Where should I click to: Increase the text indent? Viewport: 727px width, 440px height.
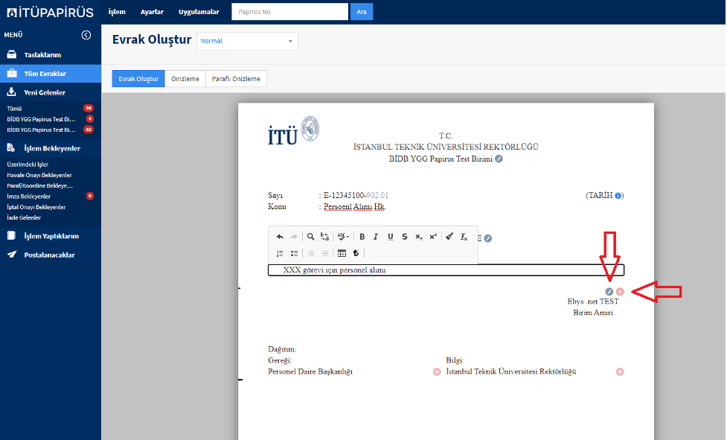pos(325,253)
